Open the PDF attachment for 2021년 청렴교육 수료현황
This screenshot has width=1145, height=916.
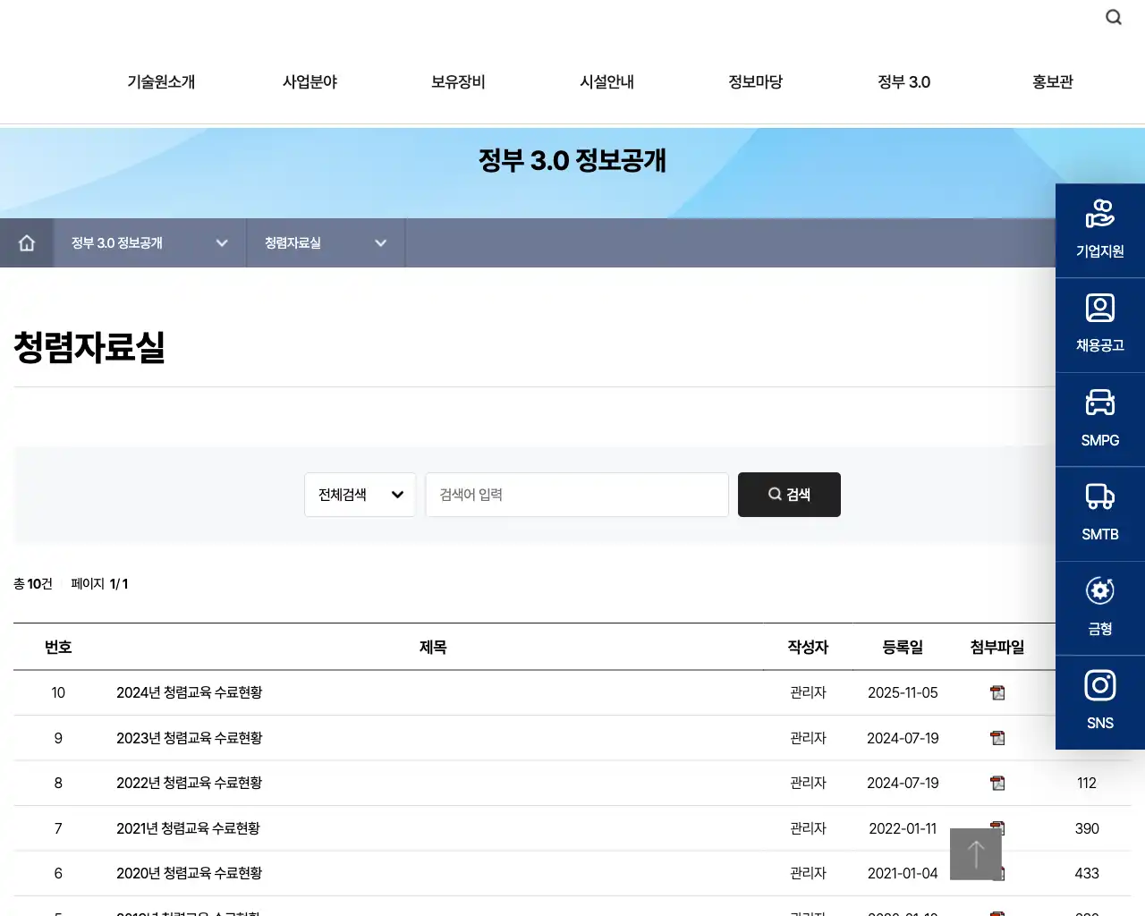[x=997, y=828]
